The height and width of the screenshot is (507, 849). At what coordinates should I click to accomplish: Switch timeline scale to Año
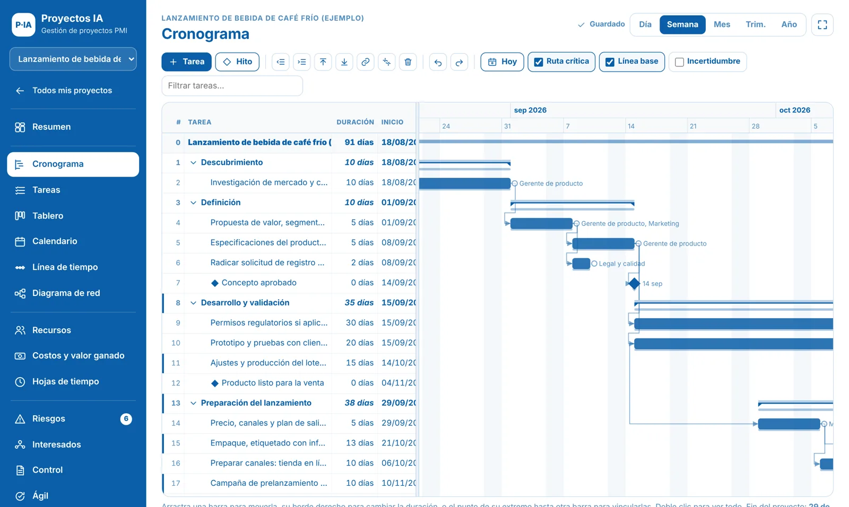[x=789, y=25]
